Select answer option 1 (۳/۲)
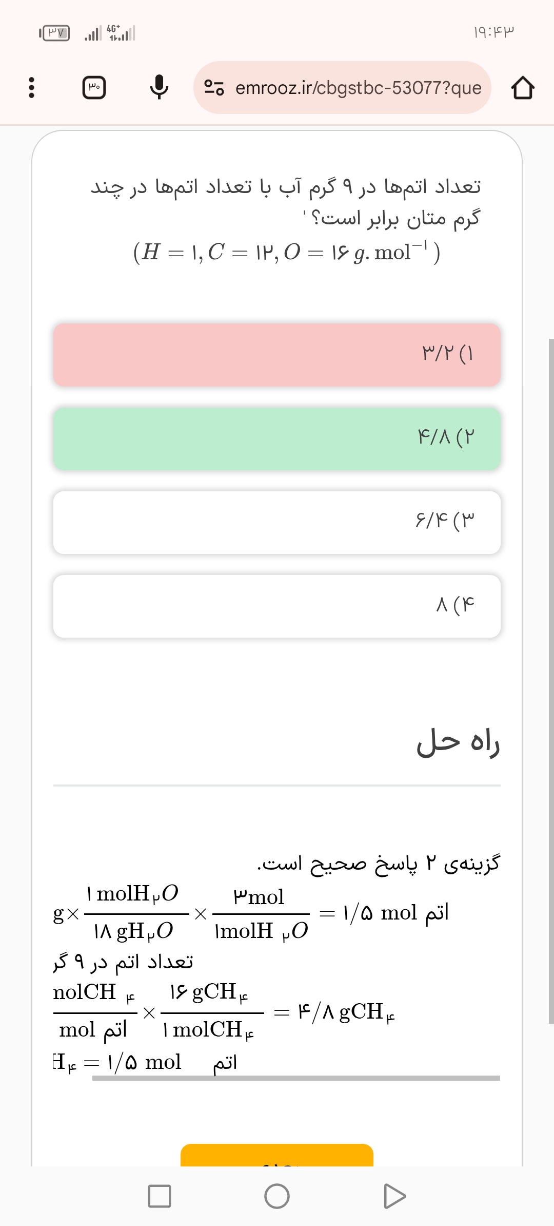 click(277, 355)
